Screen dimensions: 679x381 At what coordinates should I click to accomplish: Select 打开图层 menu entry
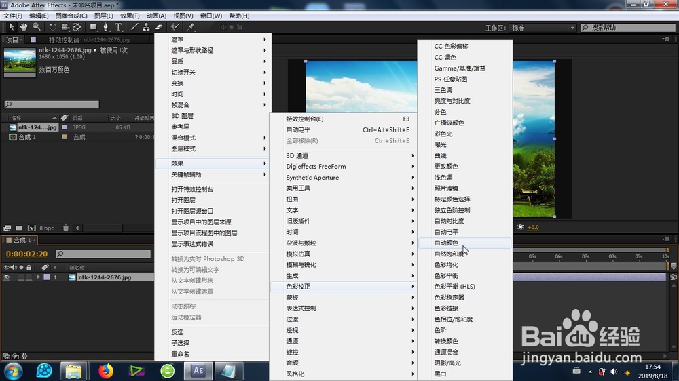pos(213,200)
